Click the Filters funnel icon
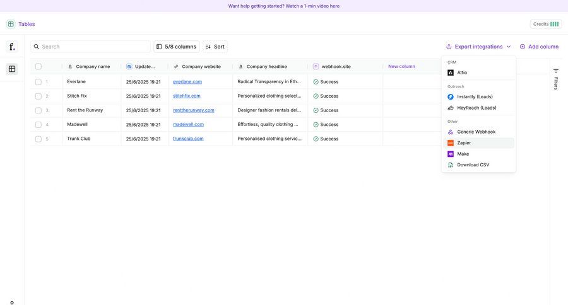Image resolution: width=568 pixels, height=305 pixels. pyautogui.click(x=555, y=71)
